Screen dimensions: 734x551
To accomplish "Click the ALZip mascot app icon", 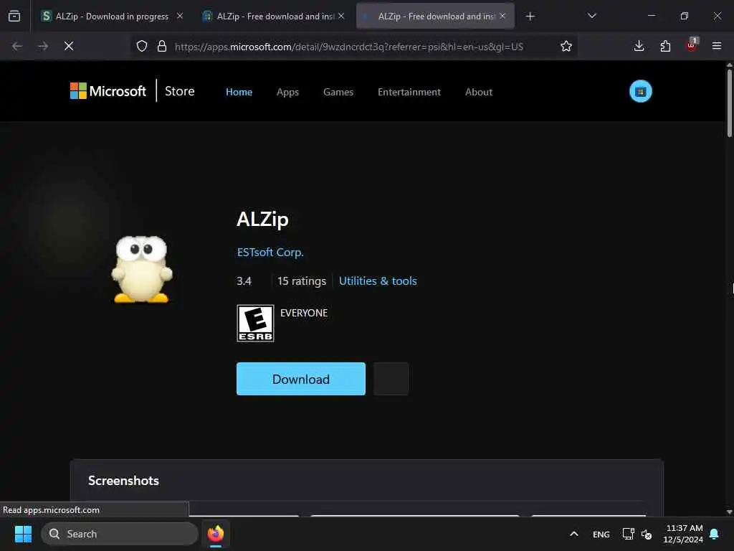I will pos(142,270).
